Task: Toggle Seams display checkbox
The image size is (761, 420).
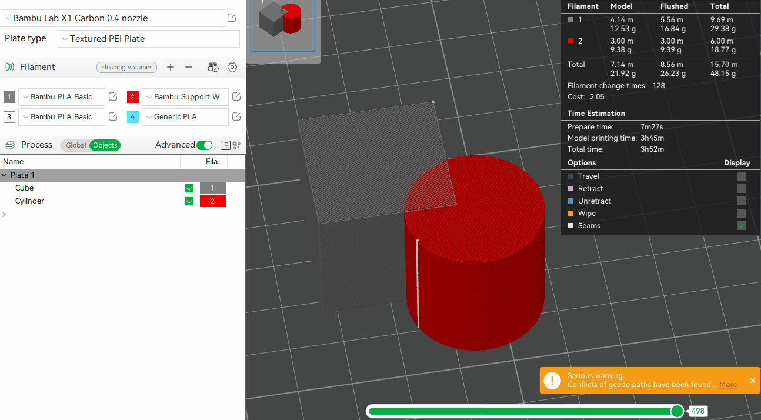Action: click(x=741, y=226)
